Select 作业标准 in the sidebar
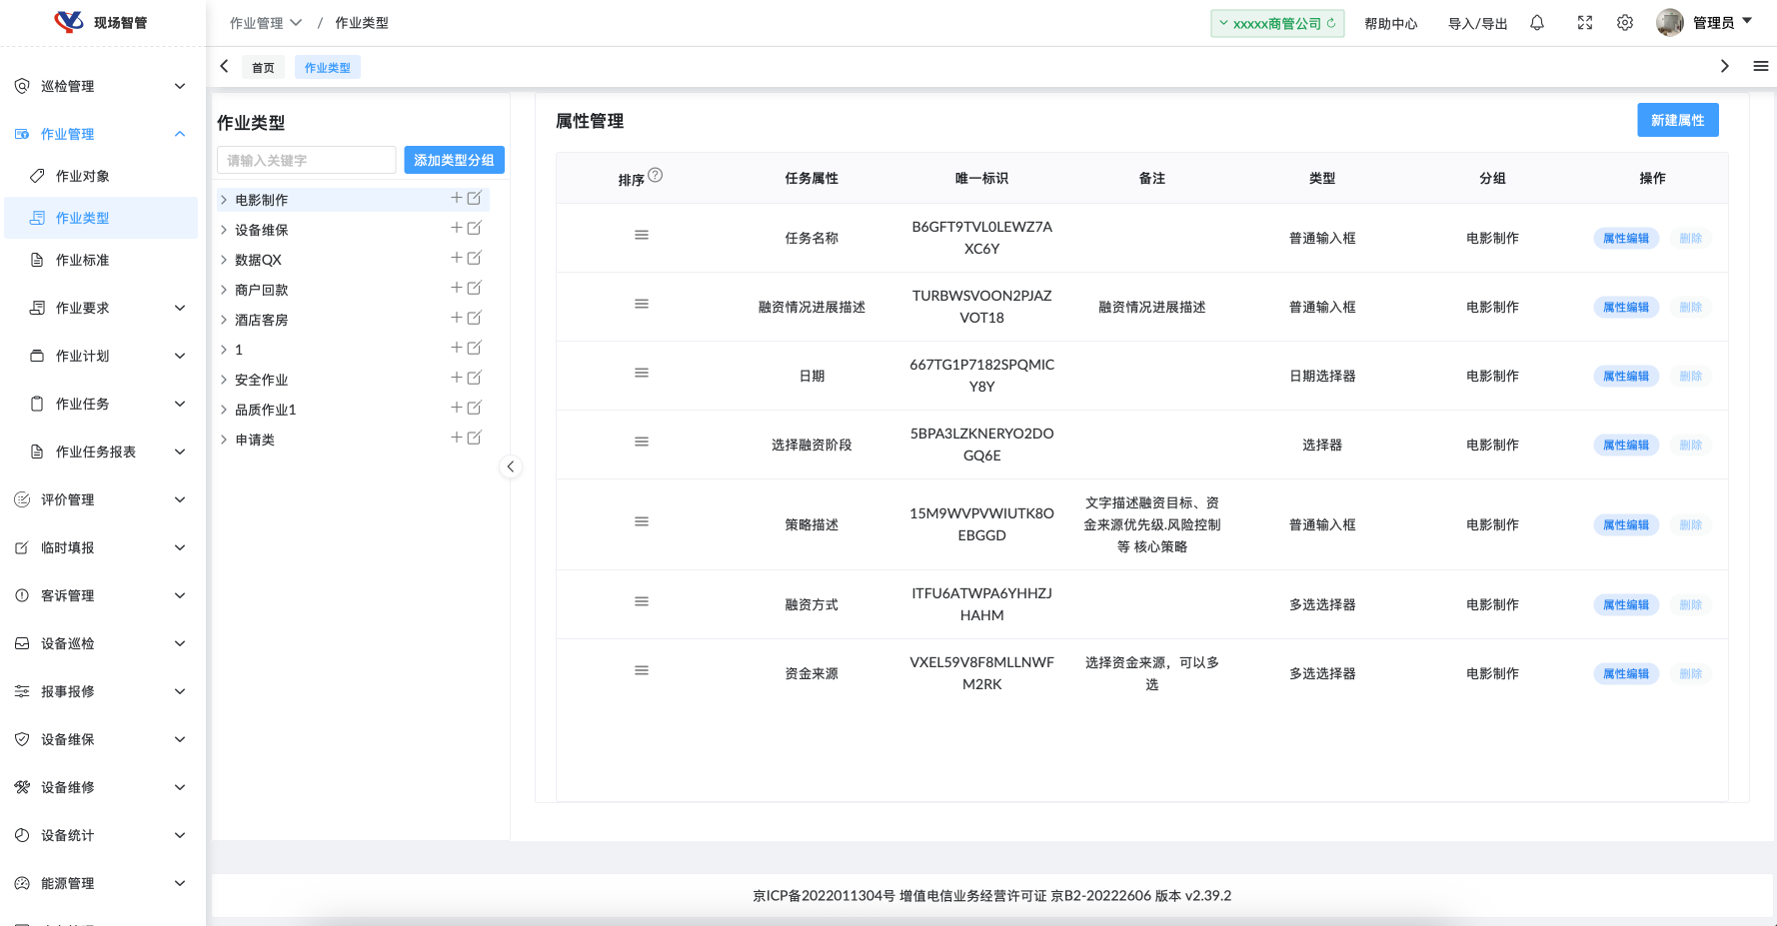Image resolution: width=1777 pixels, height=926 pixels. click(x=83, y=260)
